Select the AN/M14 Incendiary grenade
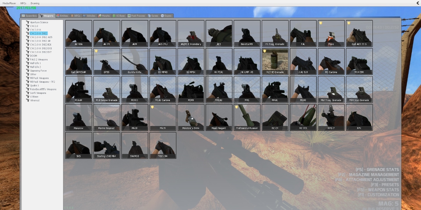 191,33
